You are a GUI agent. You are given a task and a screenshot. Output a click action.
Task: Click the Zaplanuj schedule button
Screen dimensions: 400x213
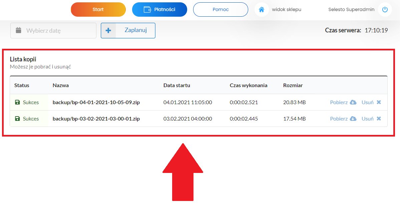tap(128, 31)
